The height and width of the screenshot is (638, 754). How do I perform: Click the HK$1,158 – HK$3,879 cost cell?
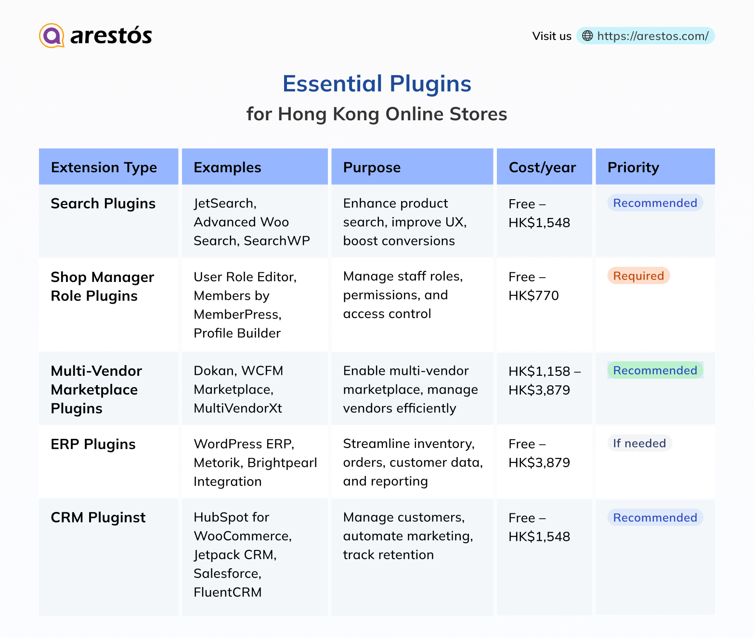(x=545, y=380)
